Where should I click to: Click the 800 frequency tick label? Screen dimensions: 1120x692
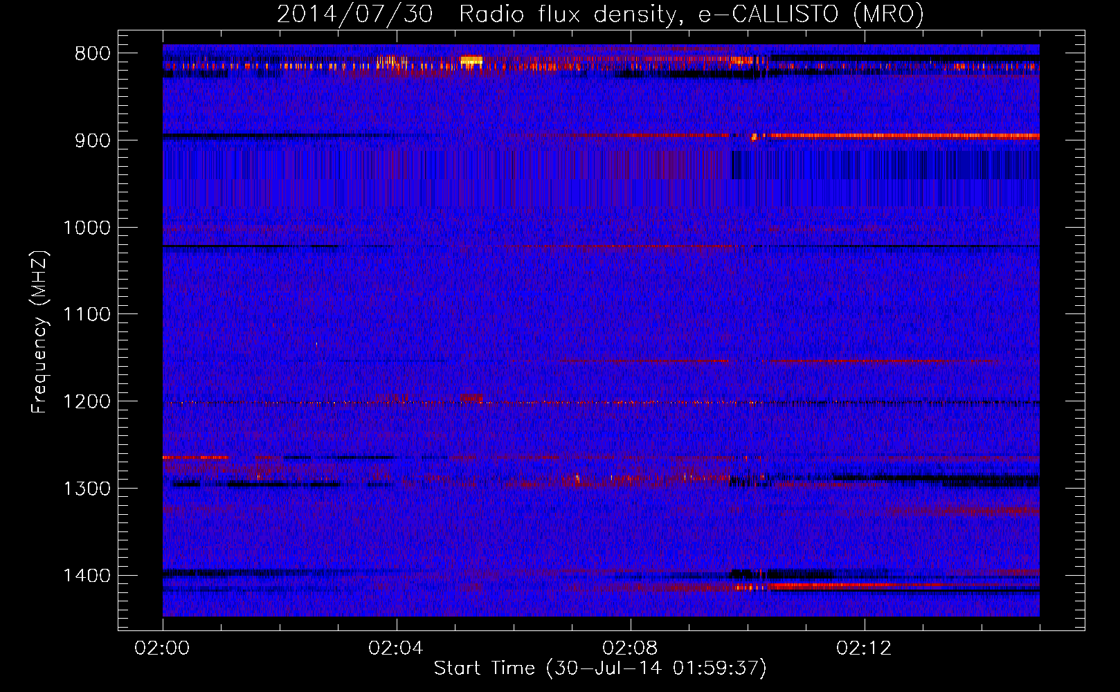(93, 54)
